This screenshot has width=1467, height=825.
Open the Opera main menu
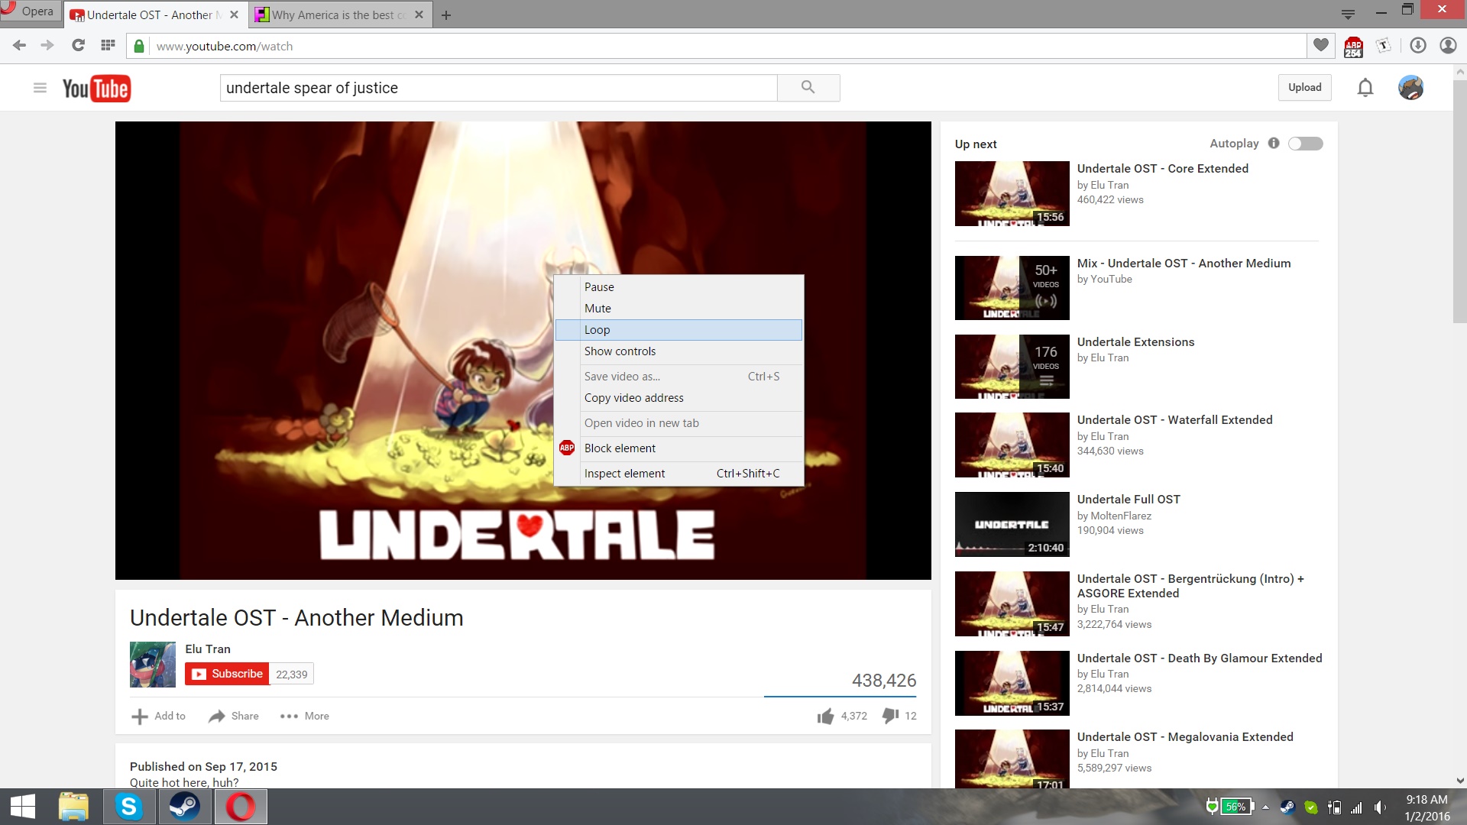point(29,11)
